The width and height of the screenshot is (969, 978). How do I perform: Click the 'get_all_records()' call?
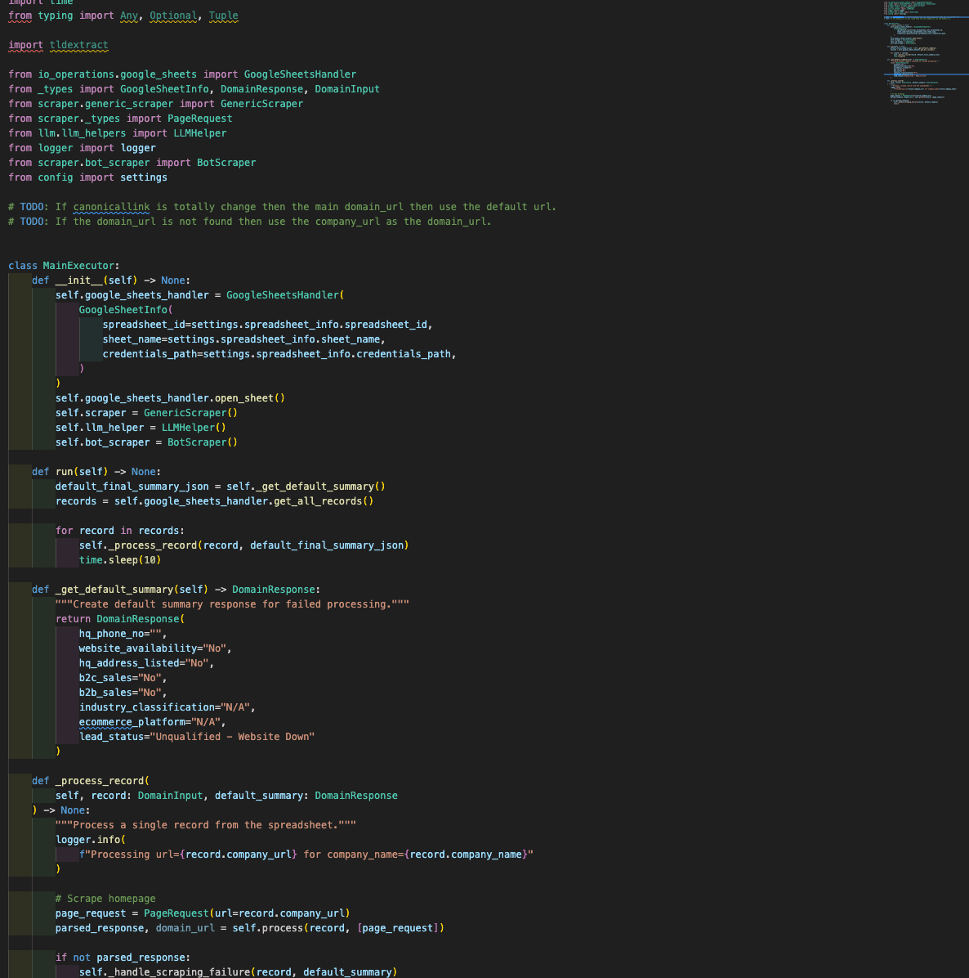324,500
